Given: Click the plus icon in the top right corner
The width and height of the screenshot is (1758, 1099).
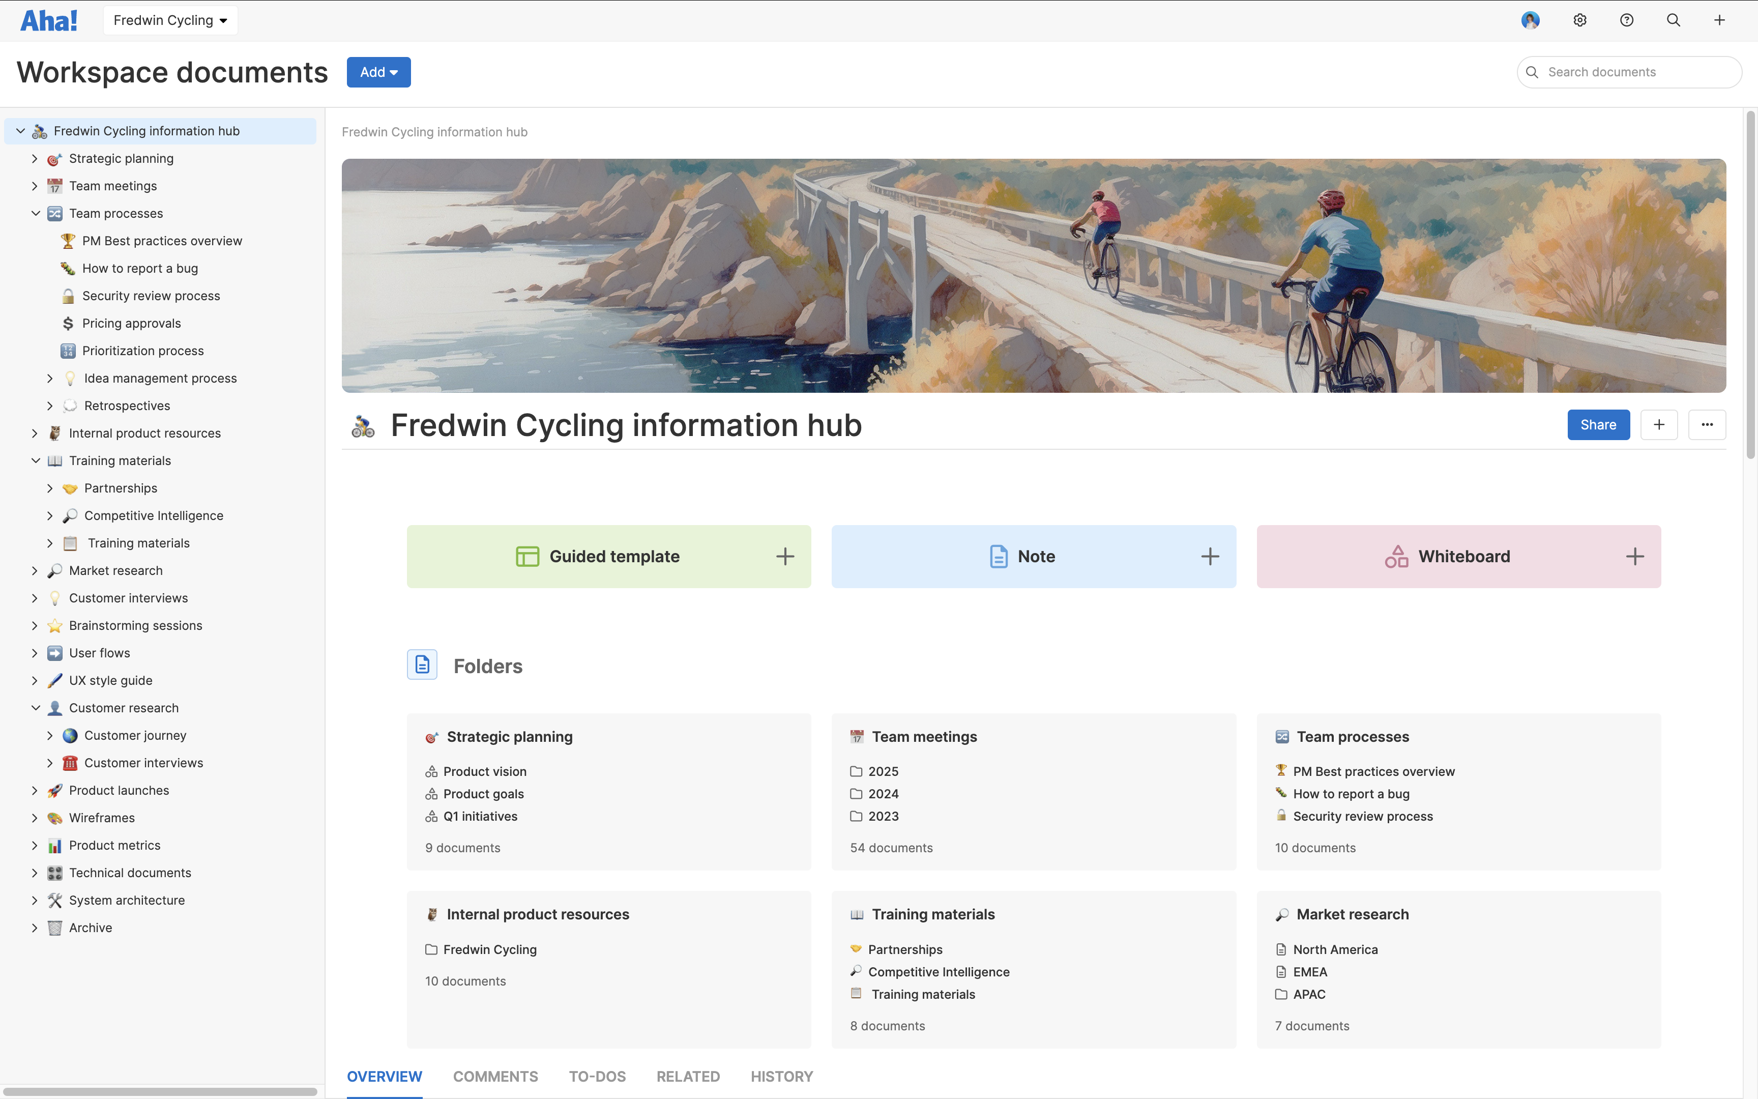Looking at the screenshot, I should [1719, 20].
